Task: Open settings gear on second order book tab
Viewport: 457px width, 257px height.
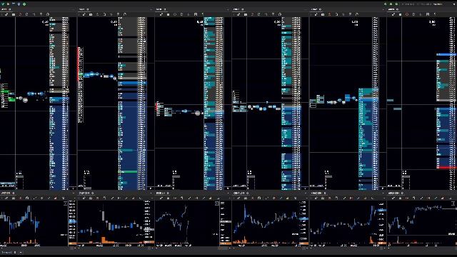Action: point(87,9)
